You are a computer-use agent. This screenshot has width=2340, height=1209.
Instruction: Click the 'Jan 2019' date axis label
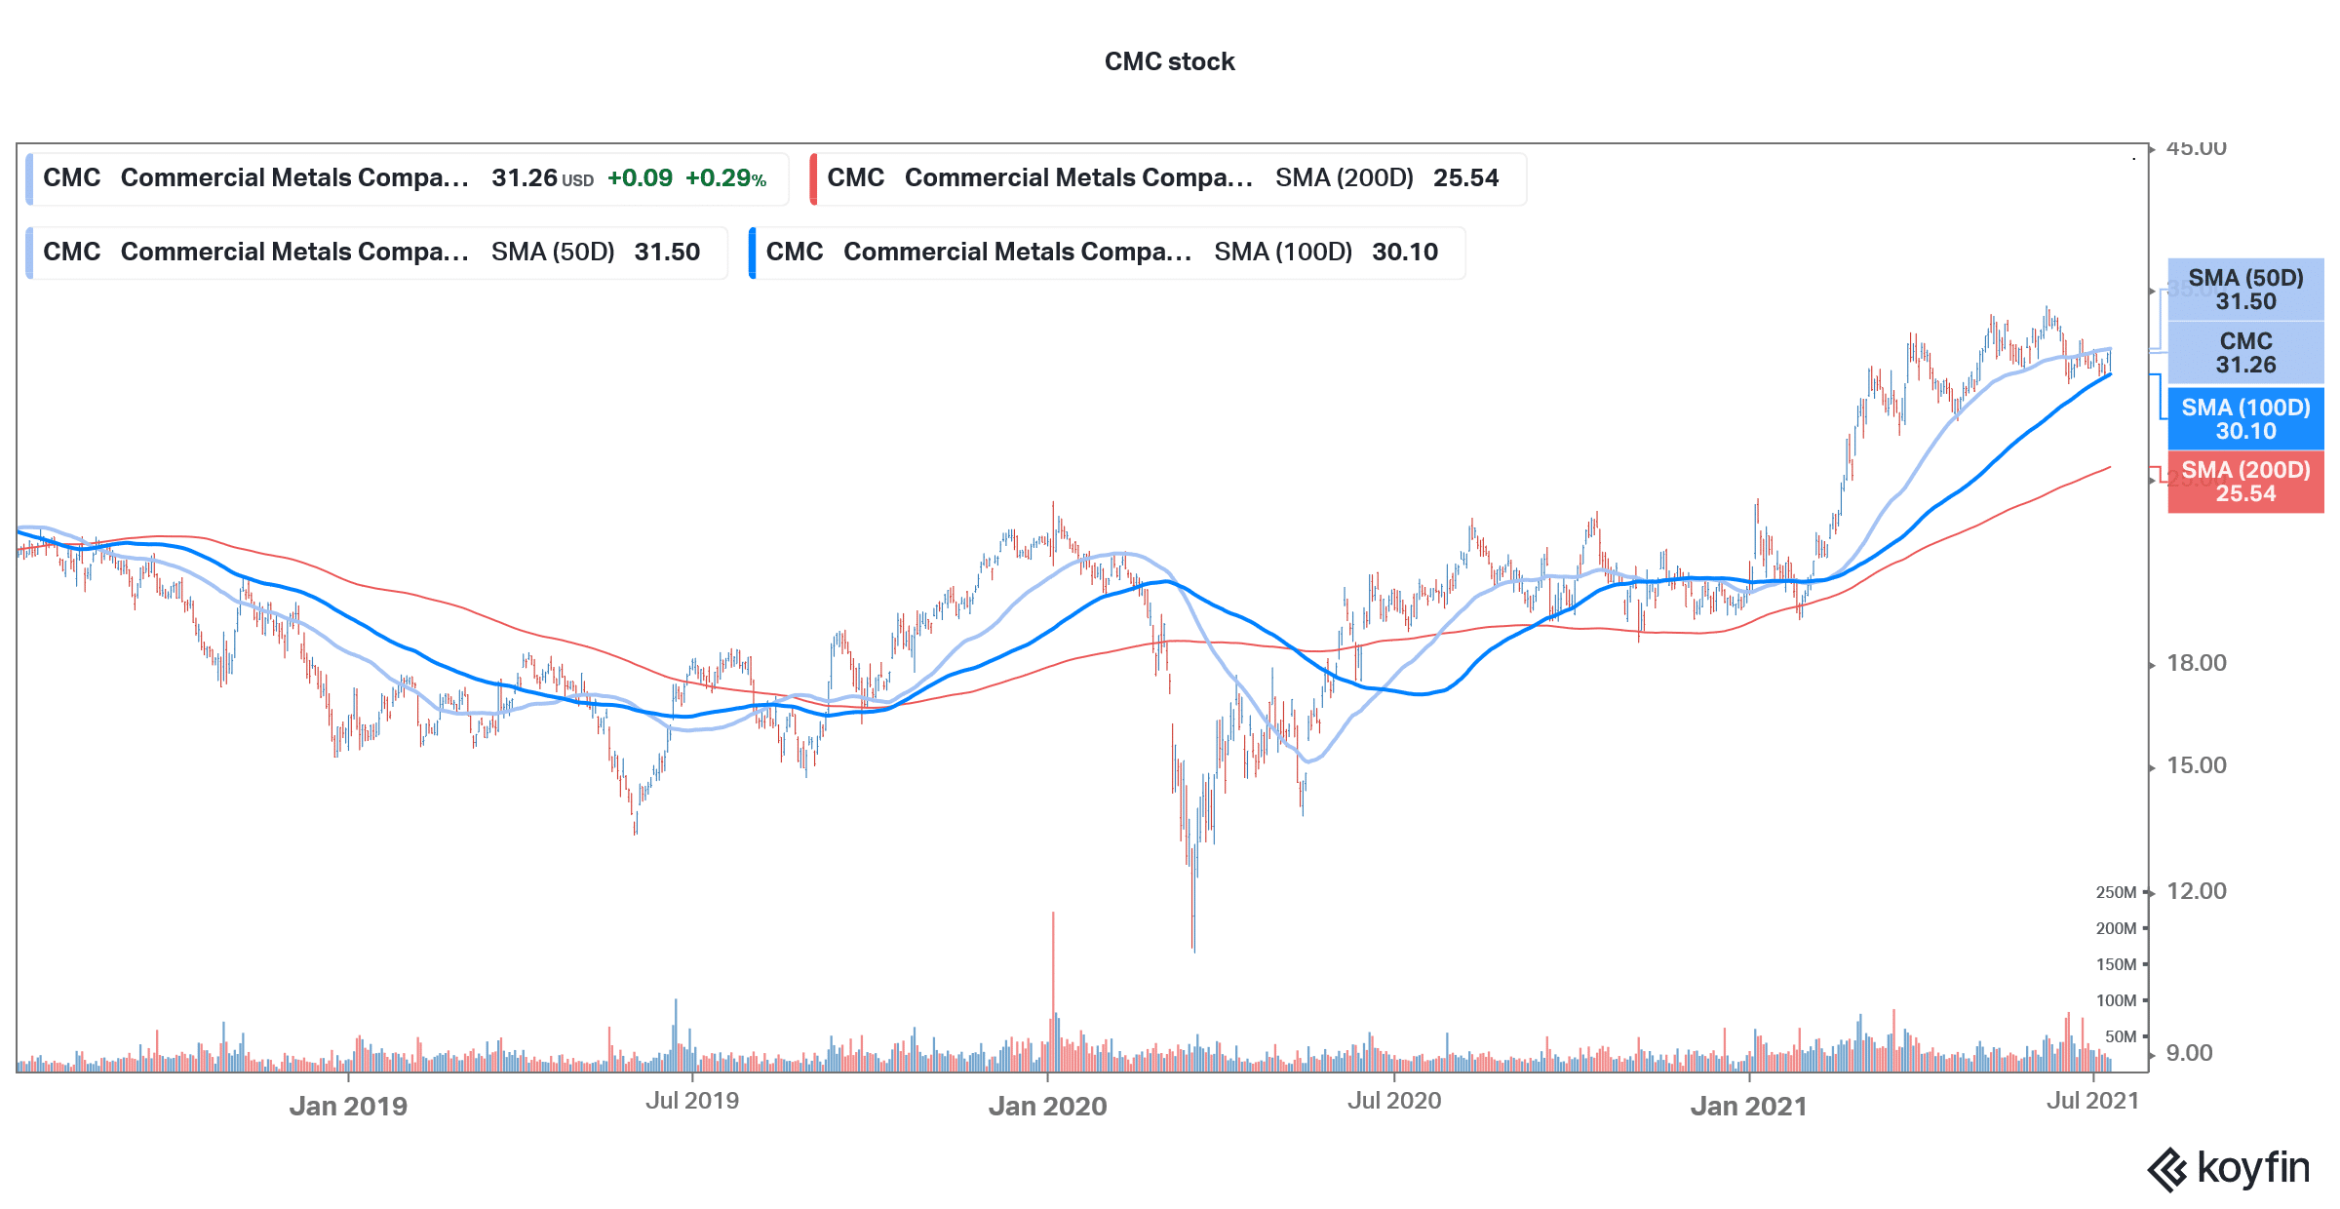tap(348, 1107)
